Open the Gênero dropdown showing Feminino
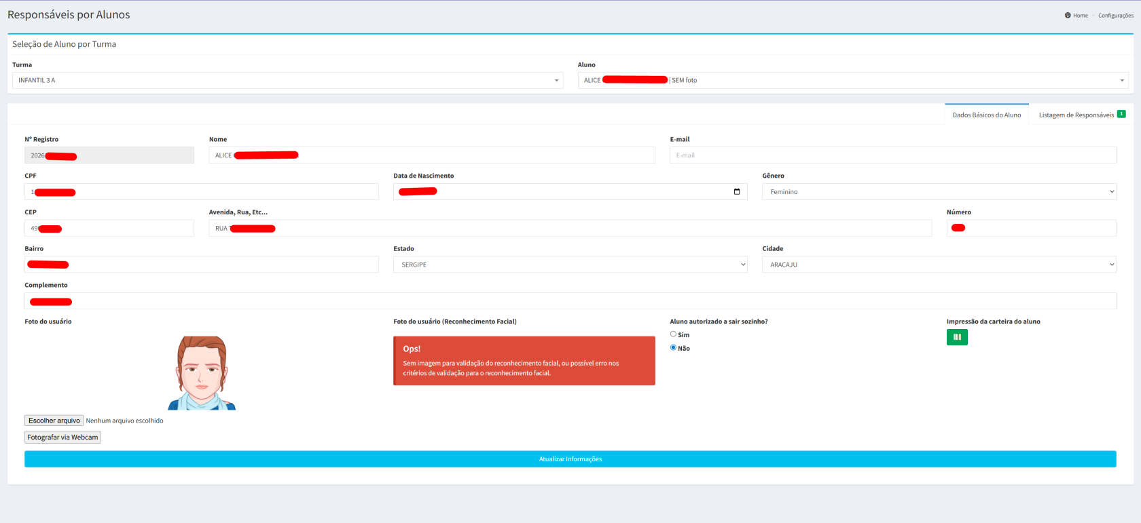Screen dimensions: 1141x523 coord(939,192)
